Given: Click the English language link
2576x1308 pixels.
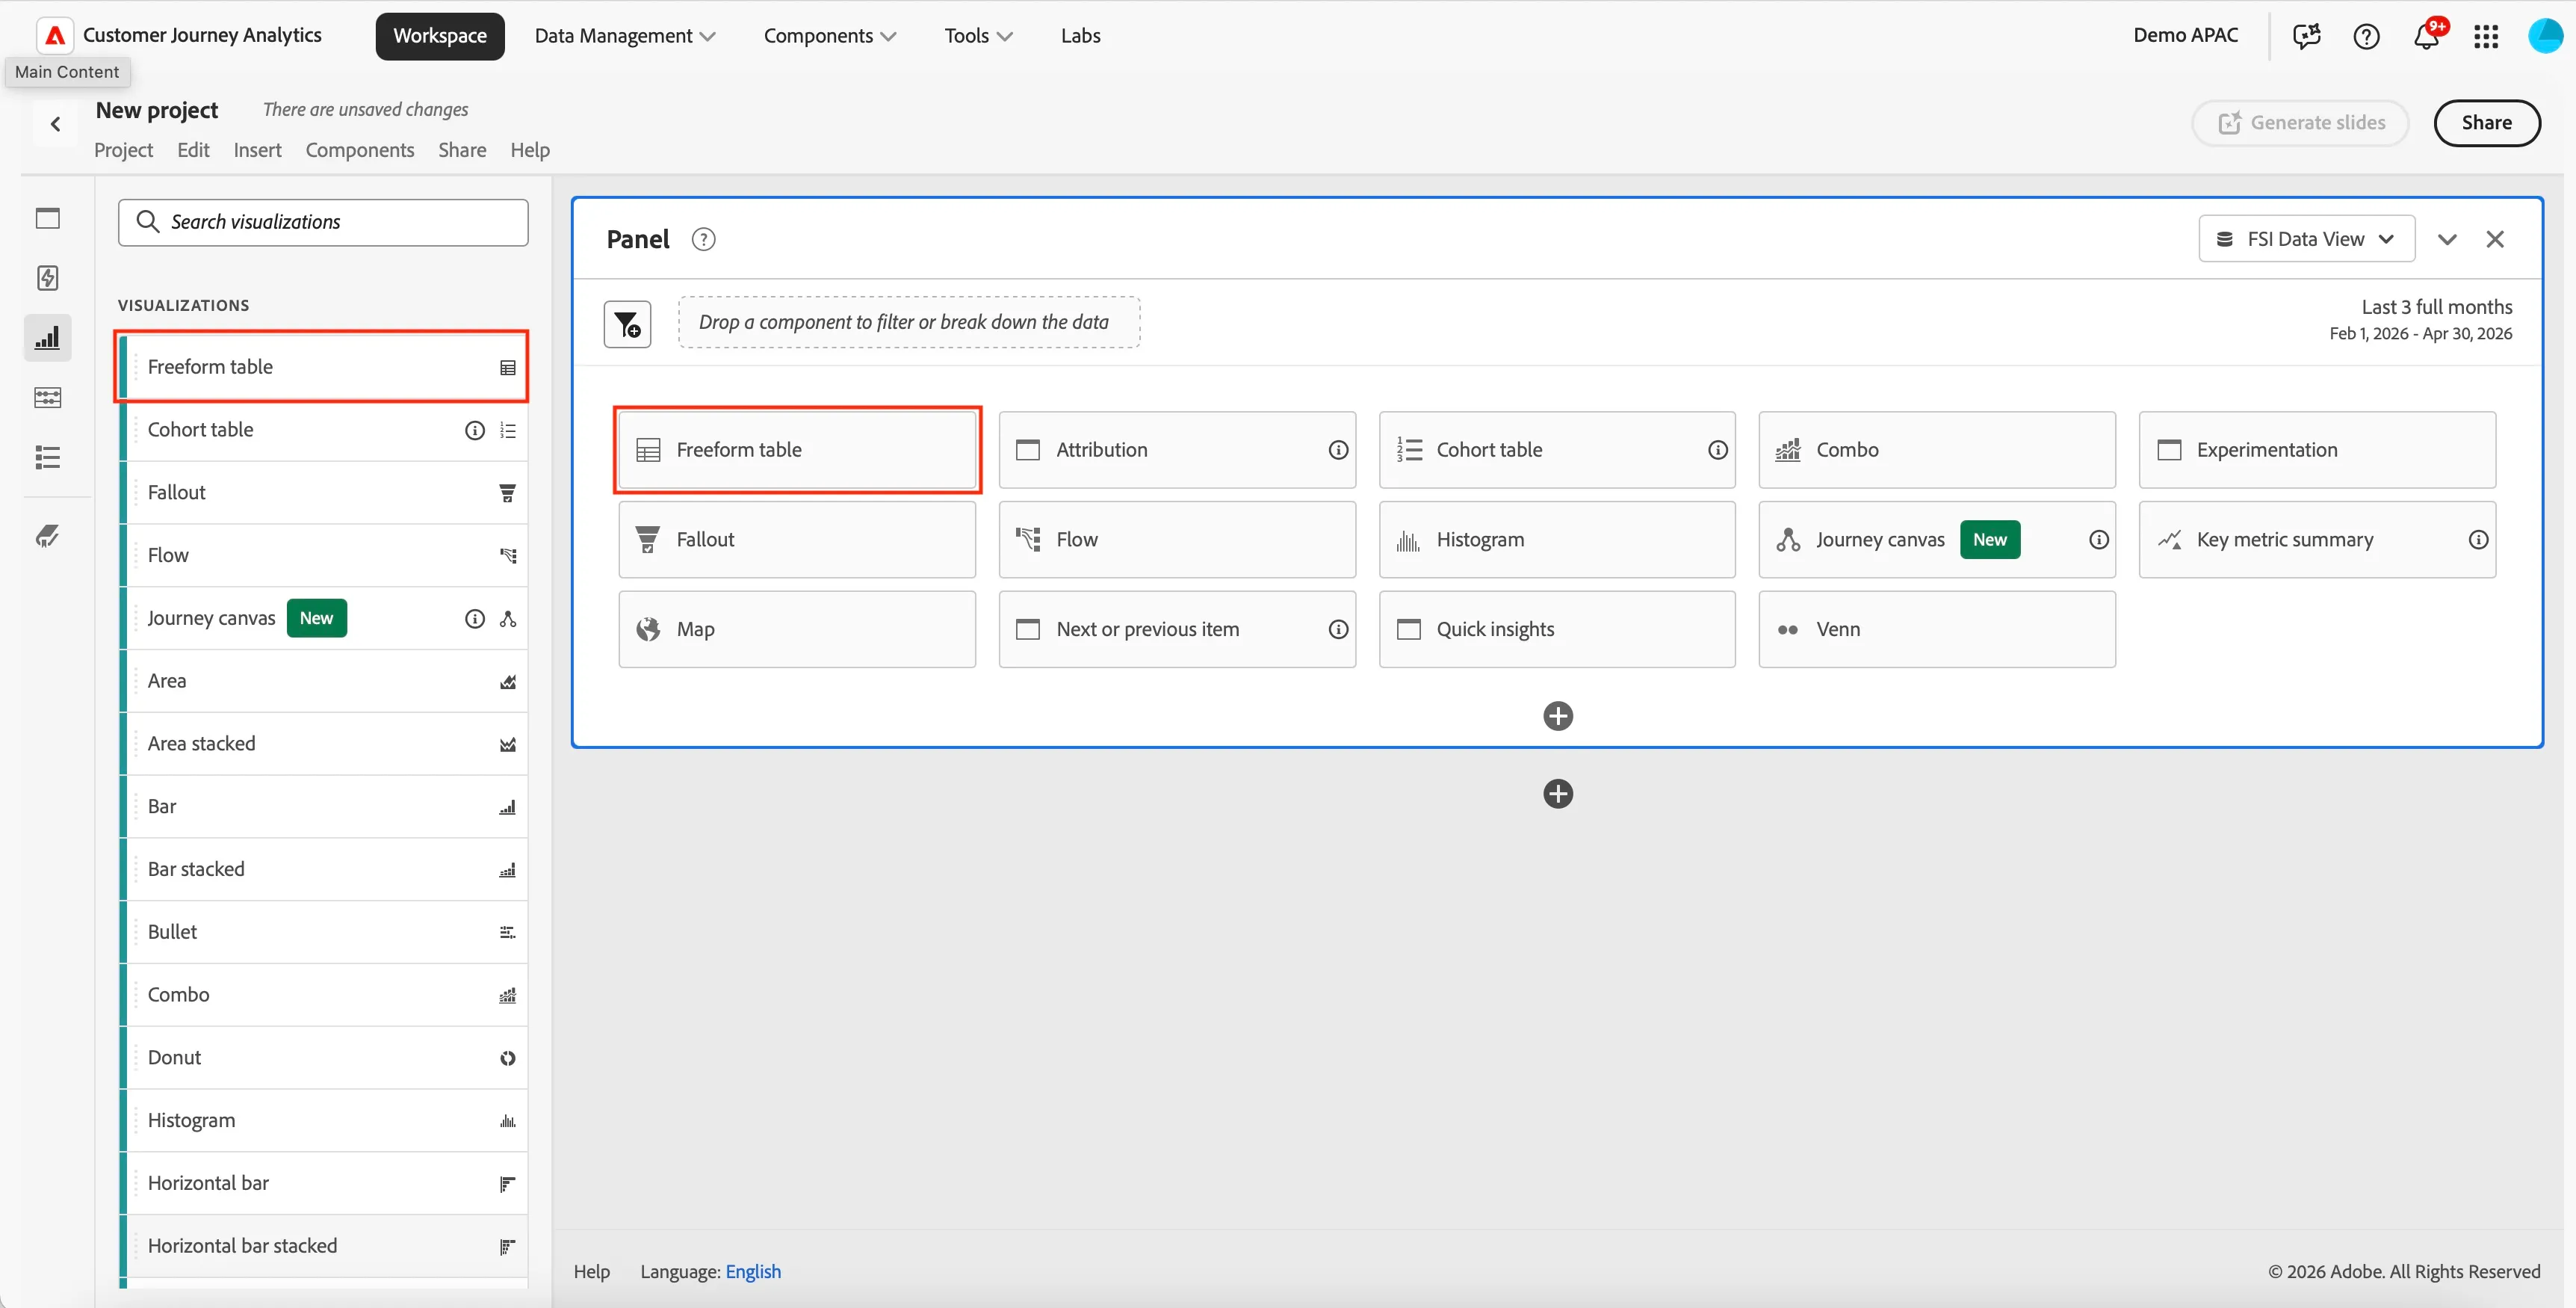Looking at the screenshot, I should click(753, 1272).
